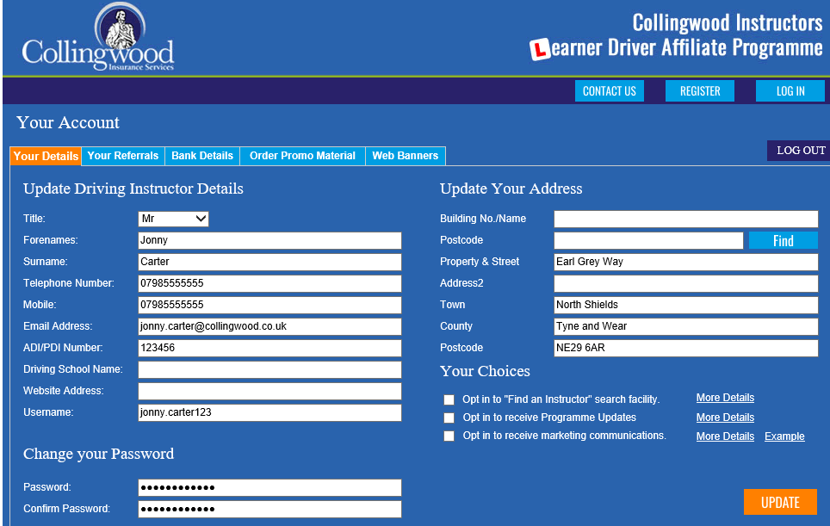Click the Town field showing North Shields
The width and height of the screenshot is (830, 526).
point(685,305)
